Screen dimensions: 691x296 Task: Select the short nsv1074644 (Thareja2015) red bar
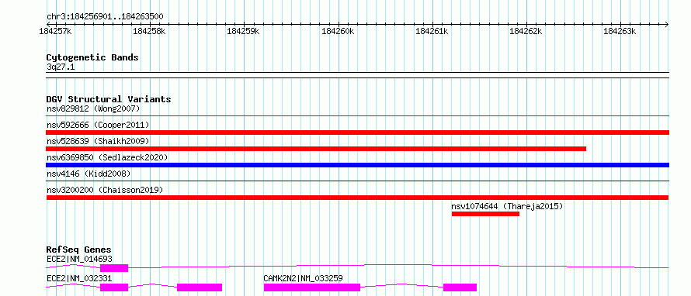485,214
